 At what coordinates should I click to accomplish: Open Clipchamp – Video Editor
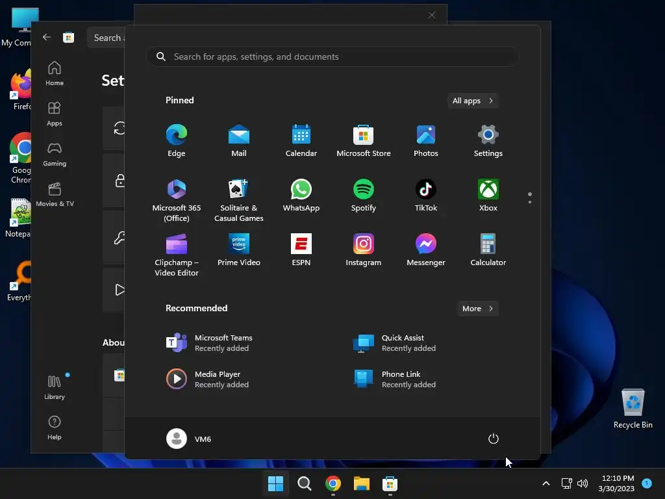pos(177,255)
